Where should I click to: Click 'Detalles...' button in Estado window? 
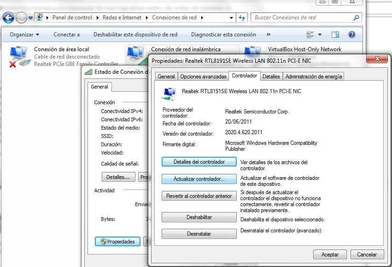[118, 177]
